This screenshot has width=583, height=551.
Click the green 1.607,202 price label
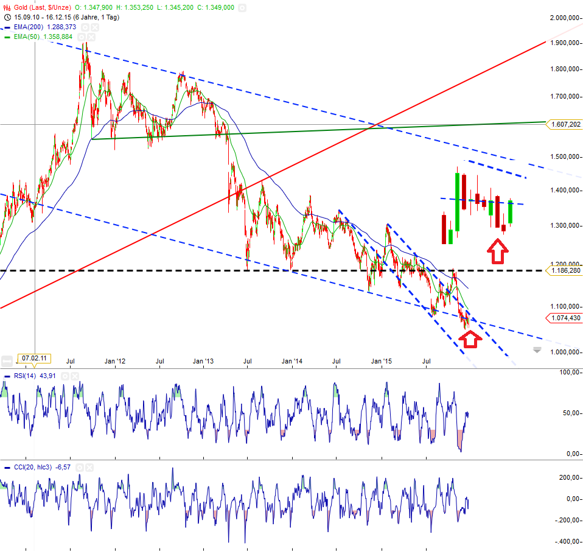pyautogui.click(x=565, y=124)
